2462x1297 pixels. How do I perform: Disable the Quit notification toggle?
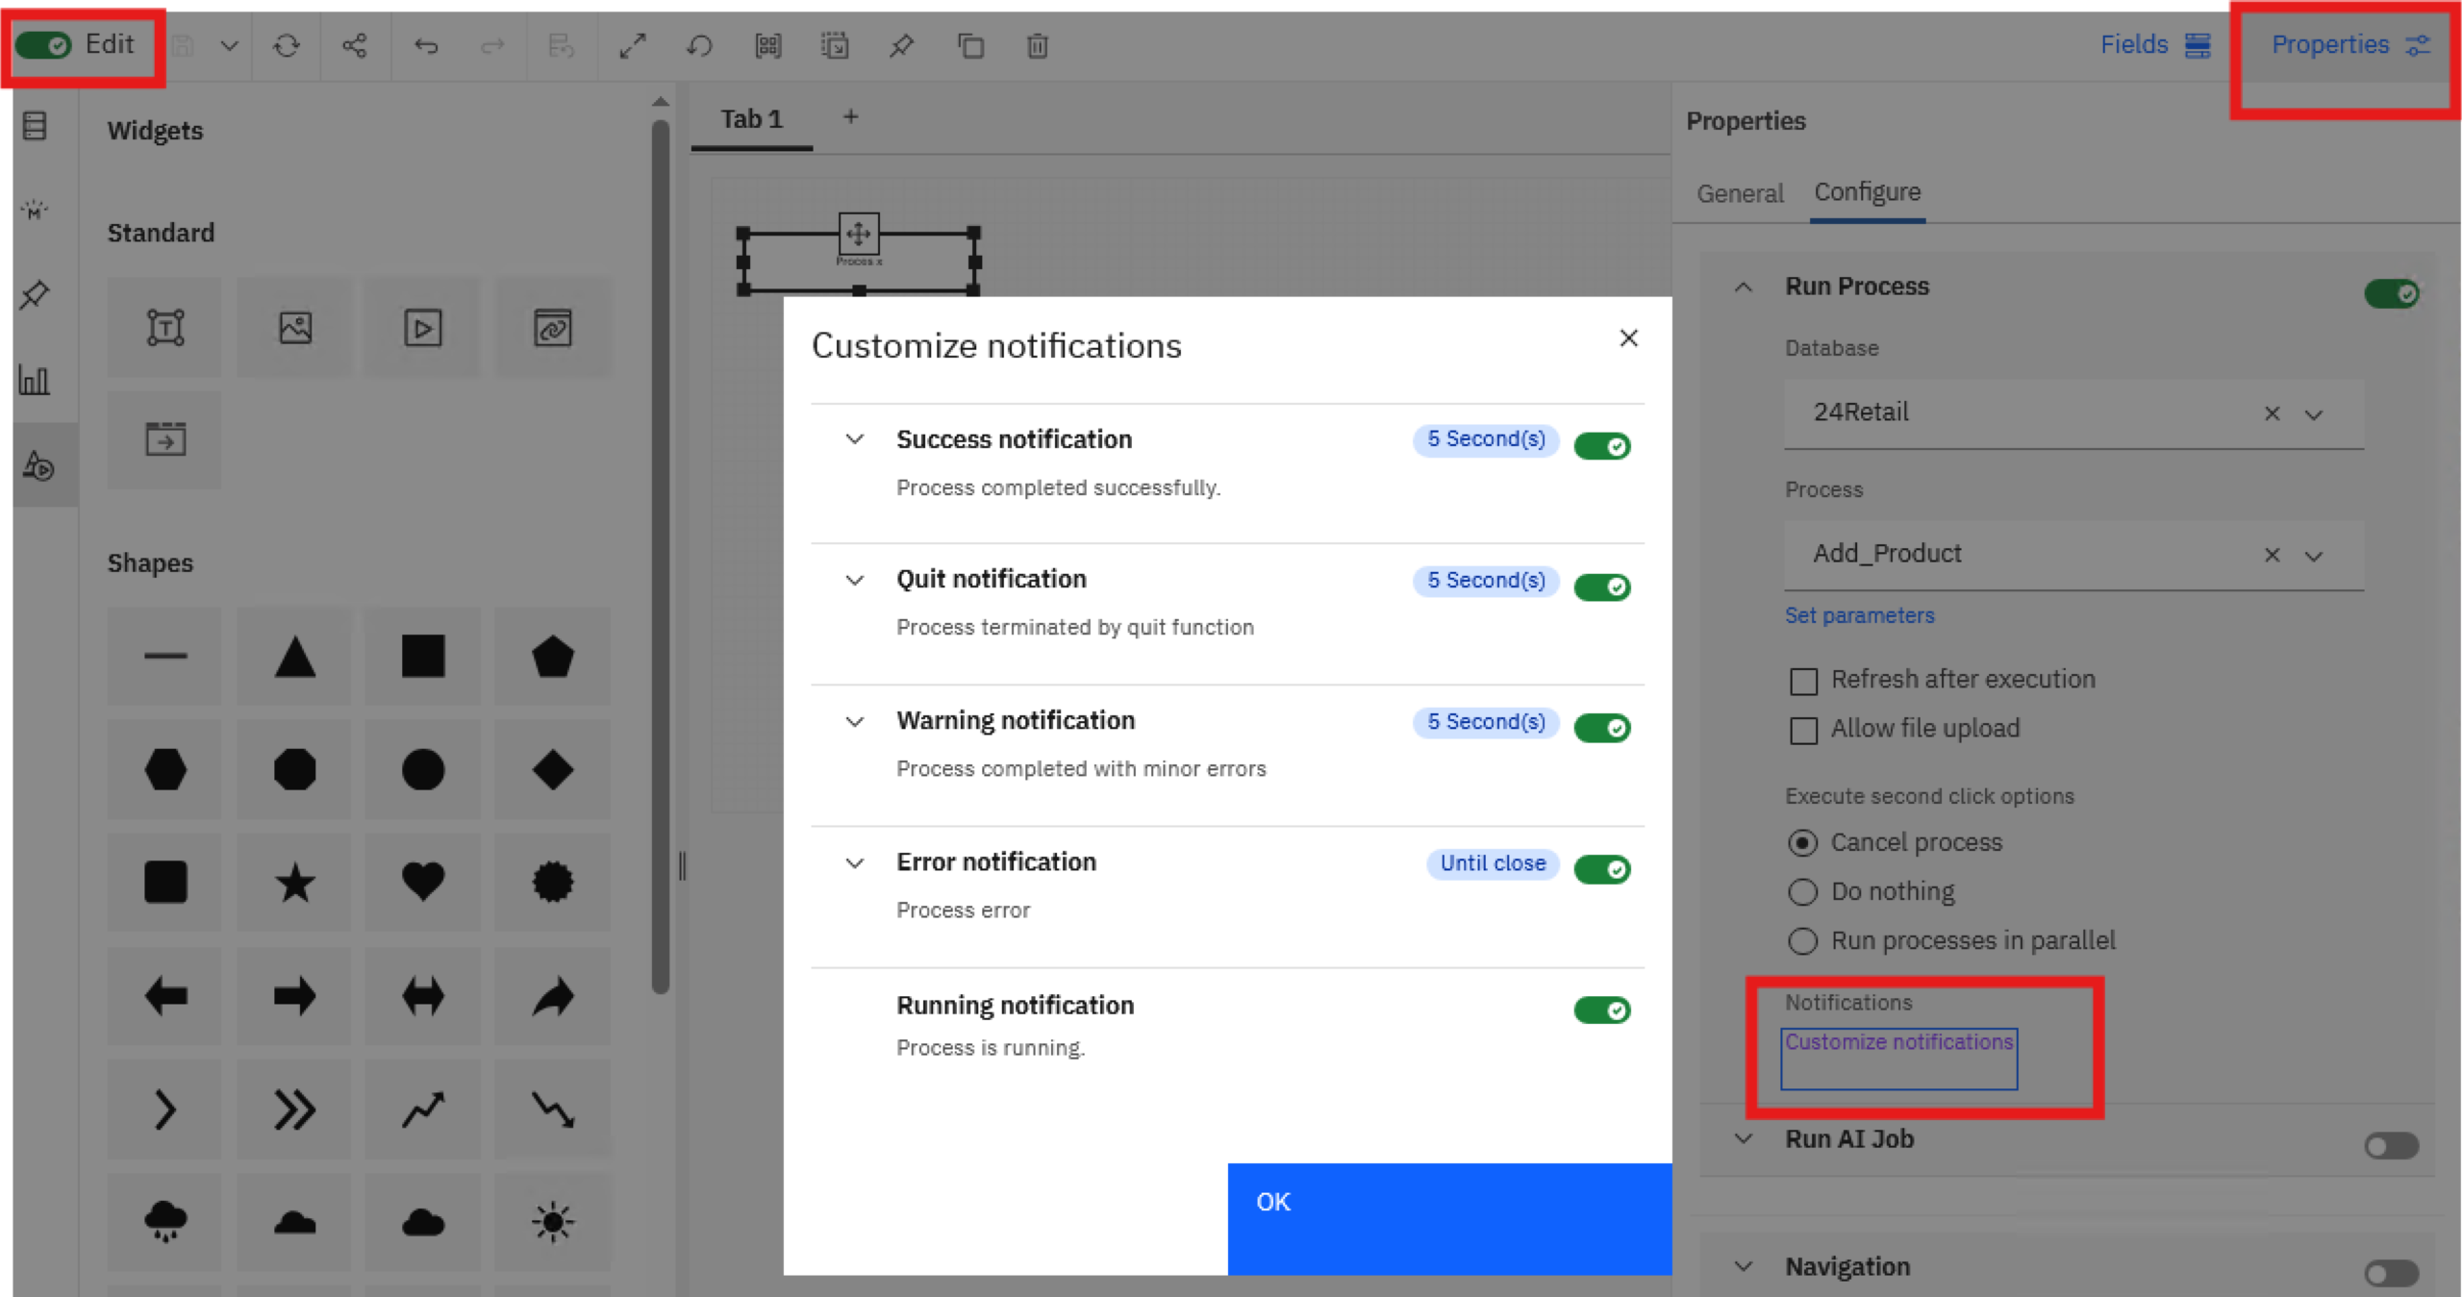tap(1602, 586)
